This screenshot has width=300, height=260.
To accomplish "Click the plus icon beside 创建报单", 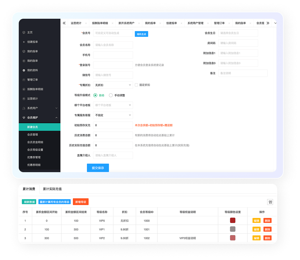I will pyautogui.click(x=24, y=42).
